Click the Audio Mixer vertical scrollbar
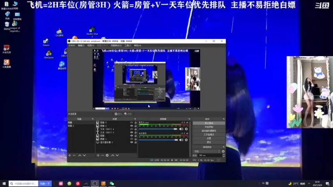The width and height of the screenshot is (333, 187). 190,139
